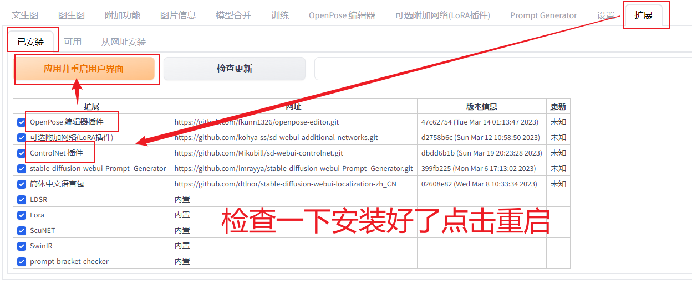Click the empty text field beside 检查更新
This screenshot has height=285, width=692.
coord(503,69)
